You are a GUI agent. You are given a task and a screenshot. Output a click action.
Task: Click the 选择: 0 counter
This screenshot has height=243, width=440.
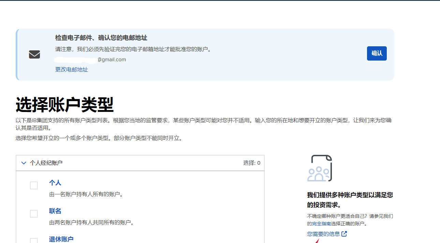click(252, 163)
